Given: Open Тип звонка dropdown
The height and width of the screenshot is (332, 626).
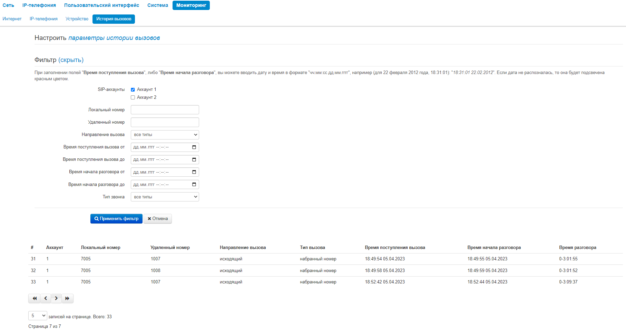Looking at the screenshot, I should click(x=165, y=197).
